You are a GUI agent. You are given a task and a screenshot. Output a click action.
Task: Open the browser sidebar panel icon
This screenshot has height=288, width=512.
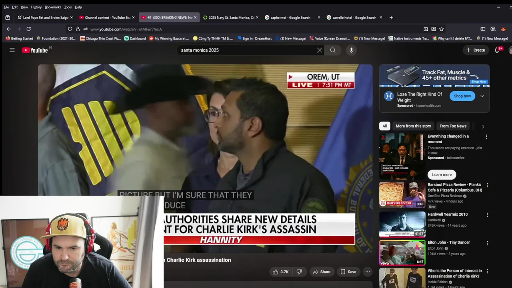(x=483, y=29)
